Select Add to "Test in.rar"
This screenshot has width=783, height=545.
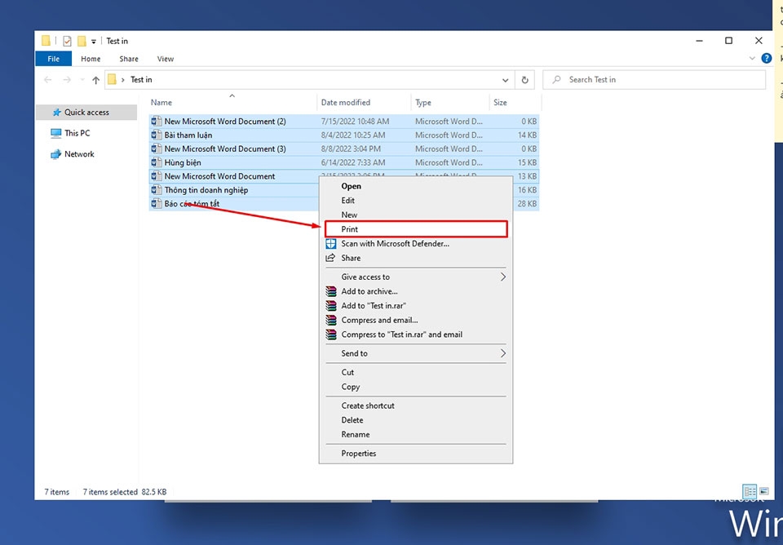tap(416, 306)
